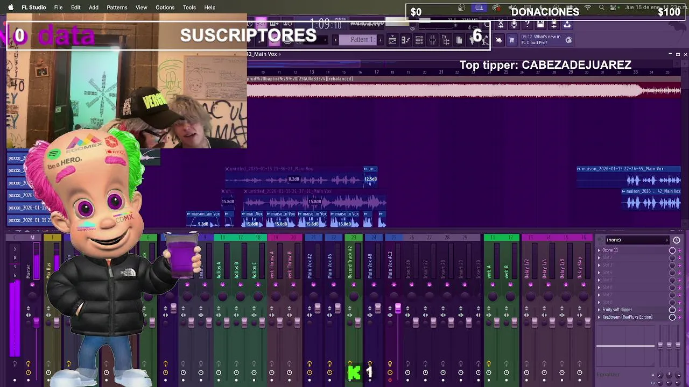The height and width of the screenshot is (387, 689).
Task: Click the clock icon under Main Vox #2
Action: (x=310, y=372)
